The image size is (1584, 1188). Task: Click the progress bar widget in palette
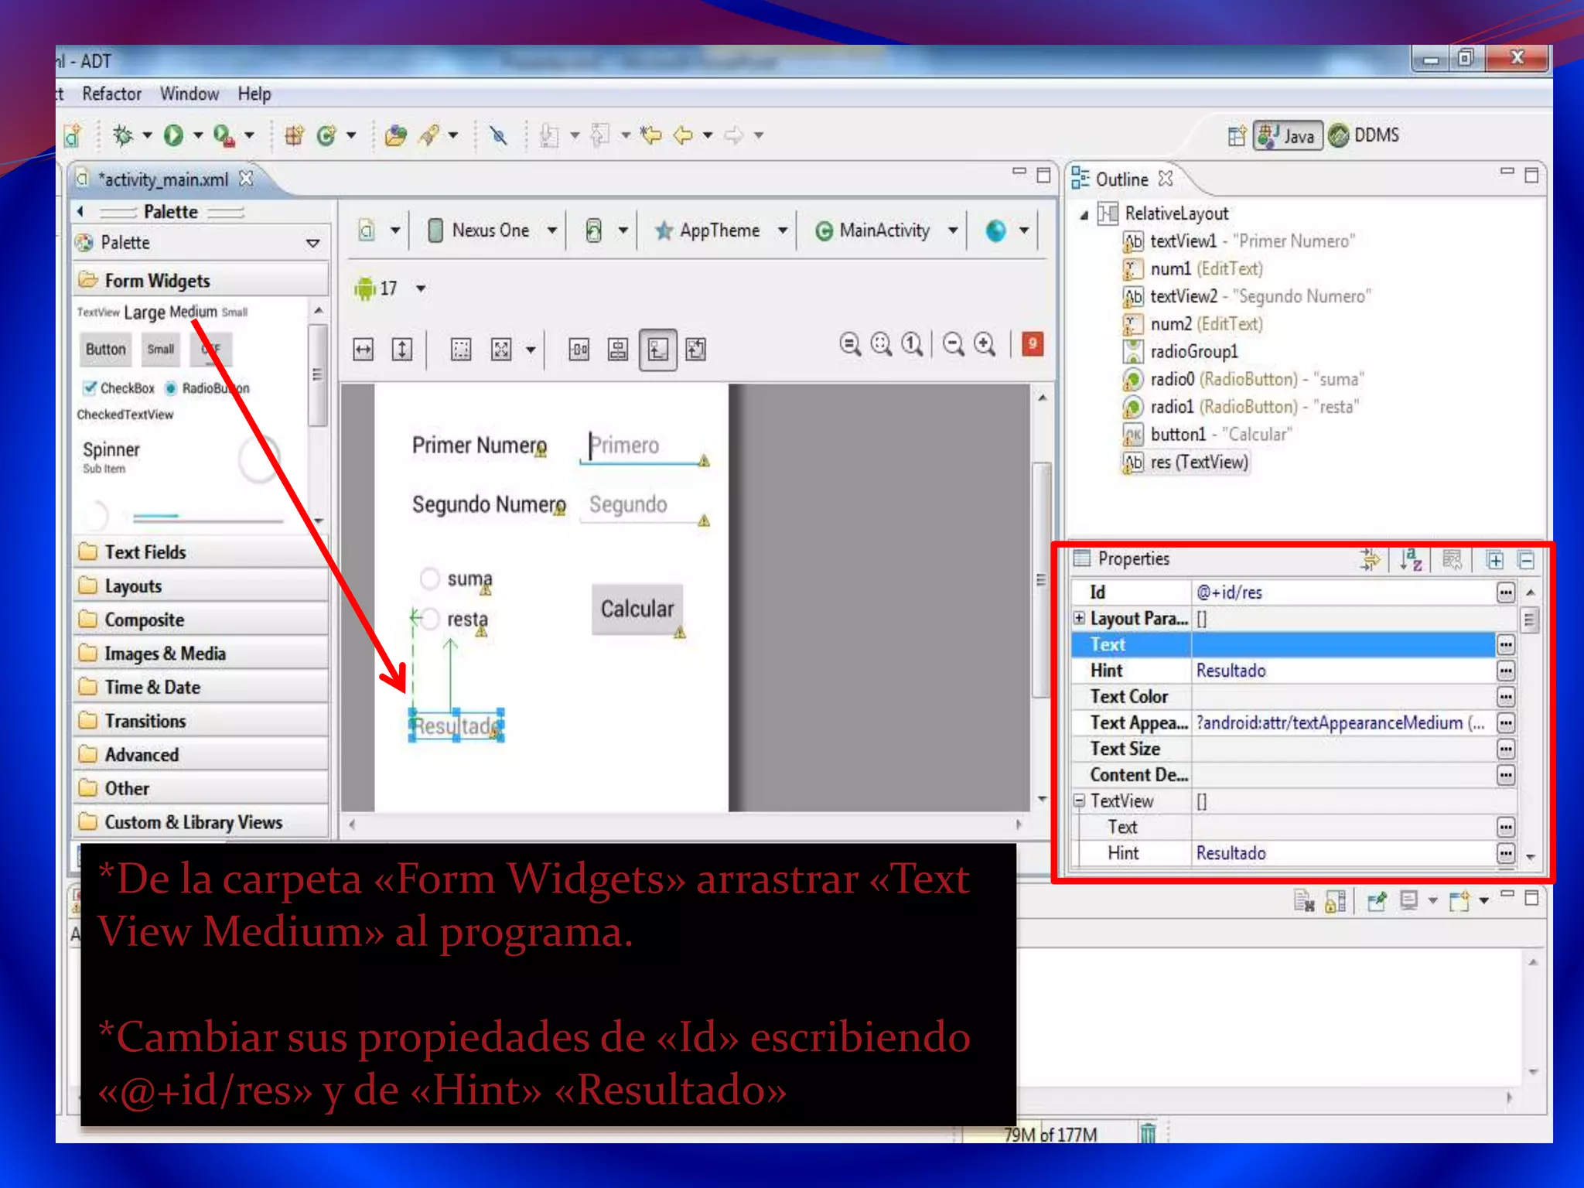tap(207, 516)
